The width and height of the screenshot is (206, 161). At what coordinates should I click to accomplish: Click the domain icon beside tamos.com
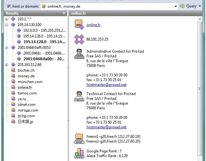click(13, 93)
